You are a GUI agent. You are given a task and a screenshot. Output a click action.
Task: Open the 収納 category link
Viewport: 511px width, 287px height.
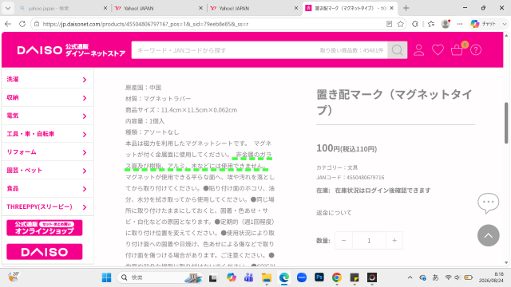13,97
